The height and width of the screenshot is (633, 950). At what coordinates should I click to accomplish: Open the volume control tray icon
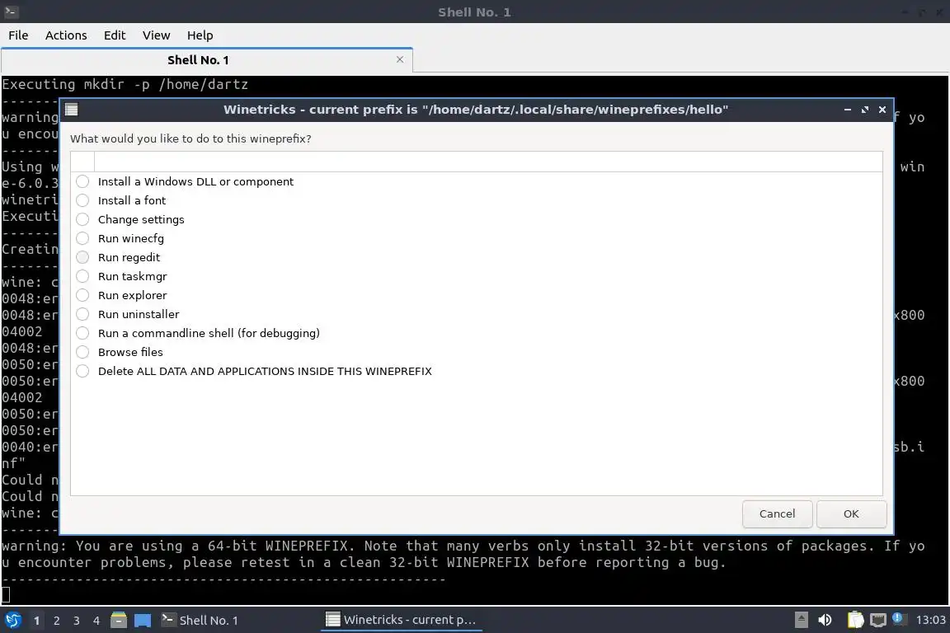(825, 620)
